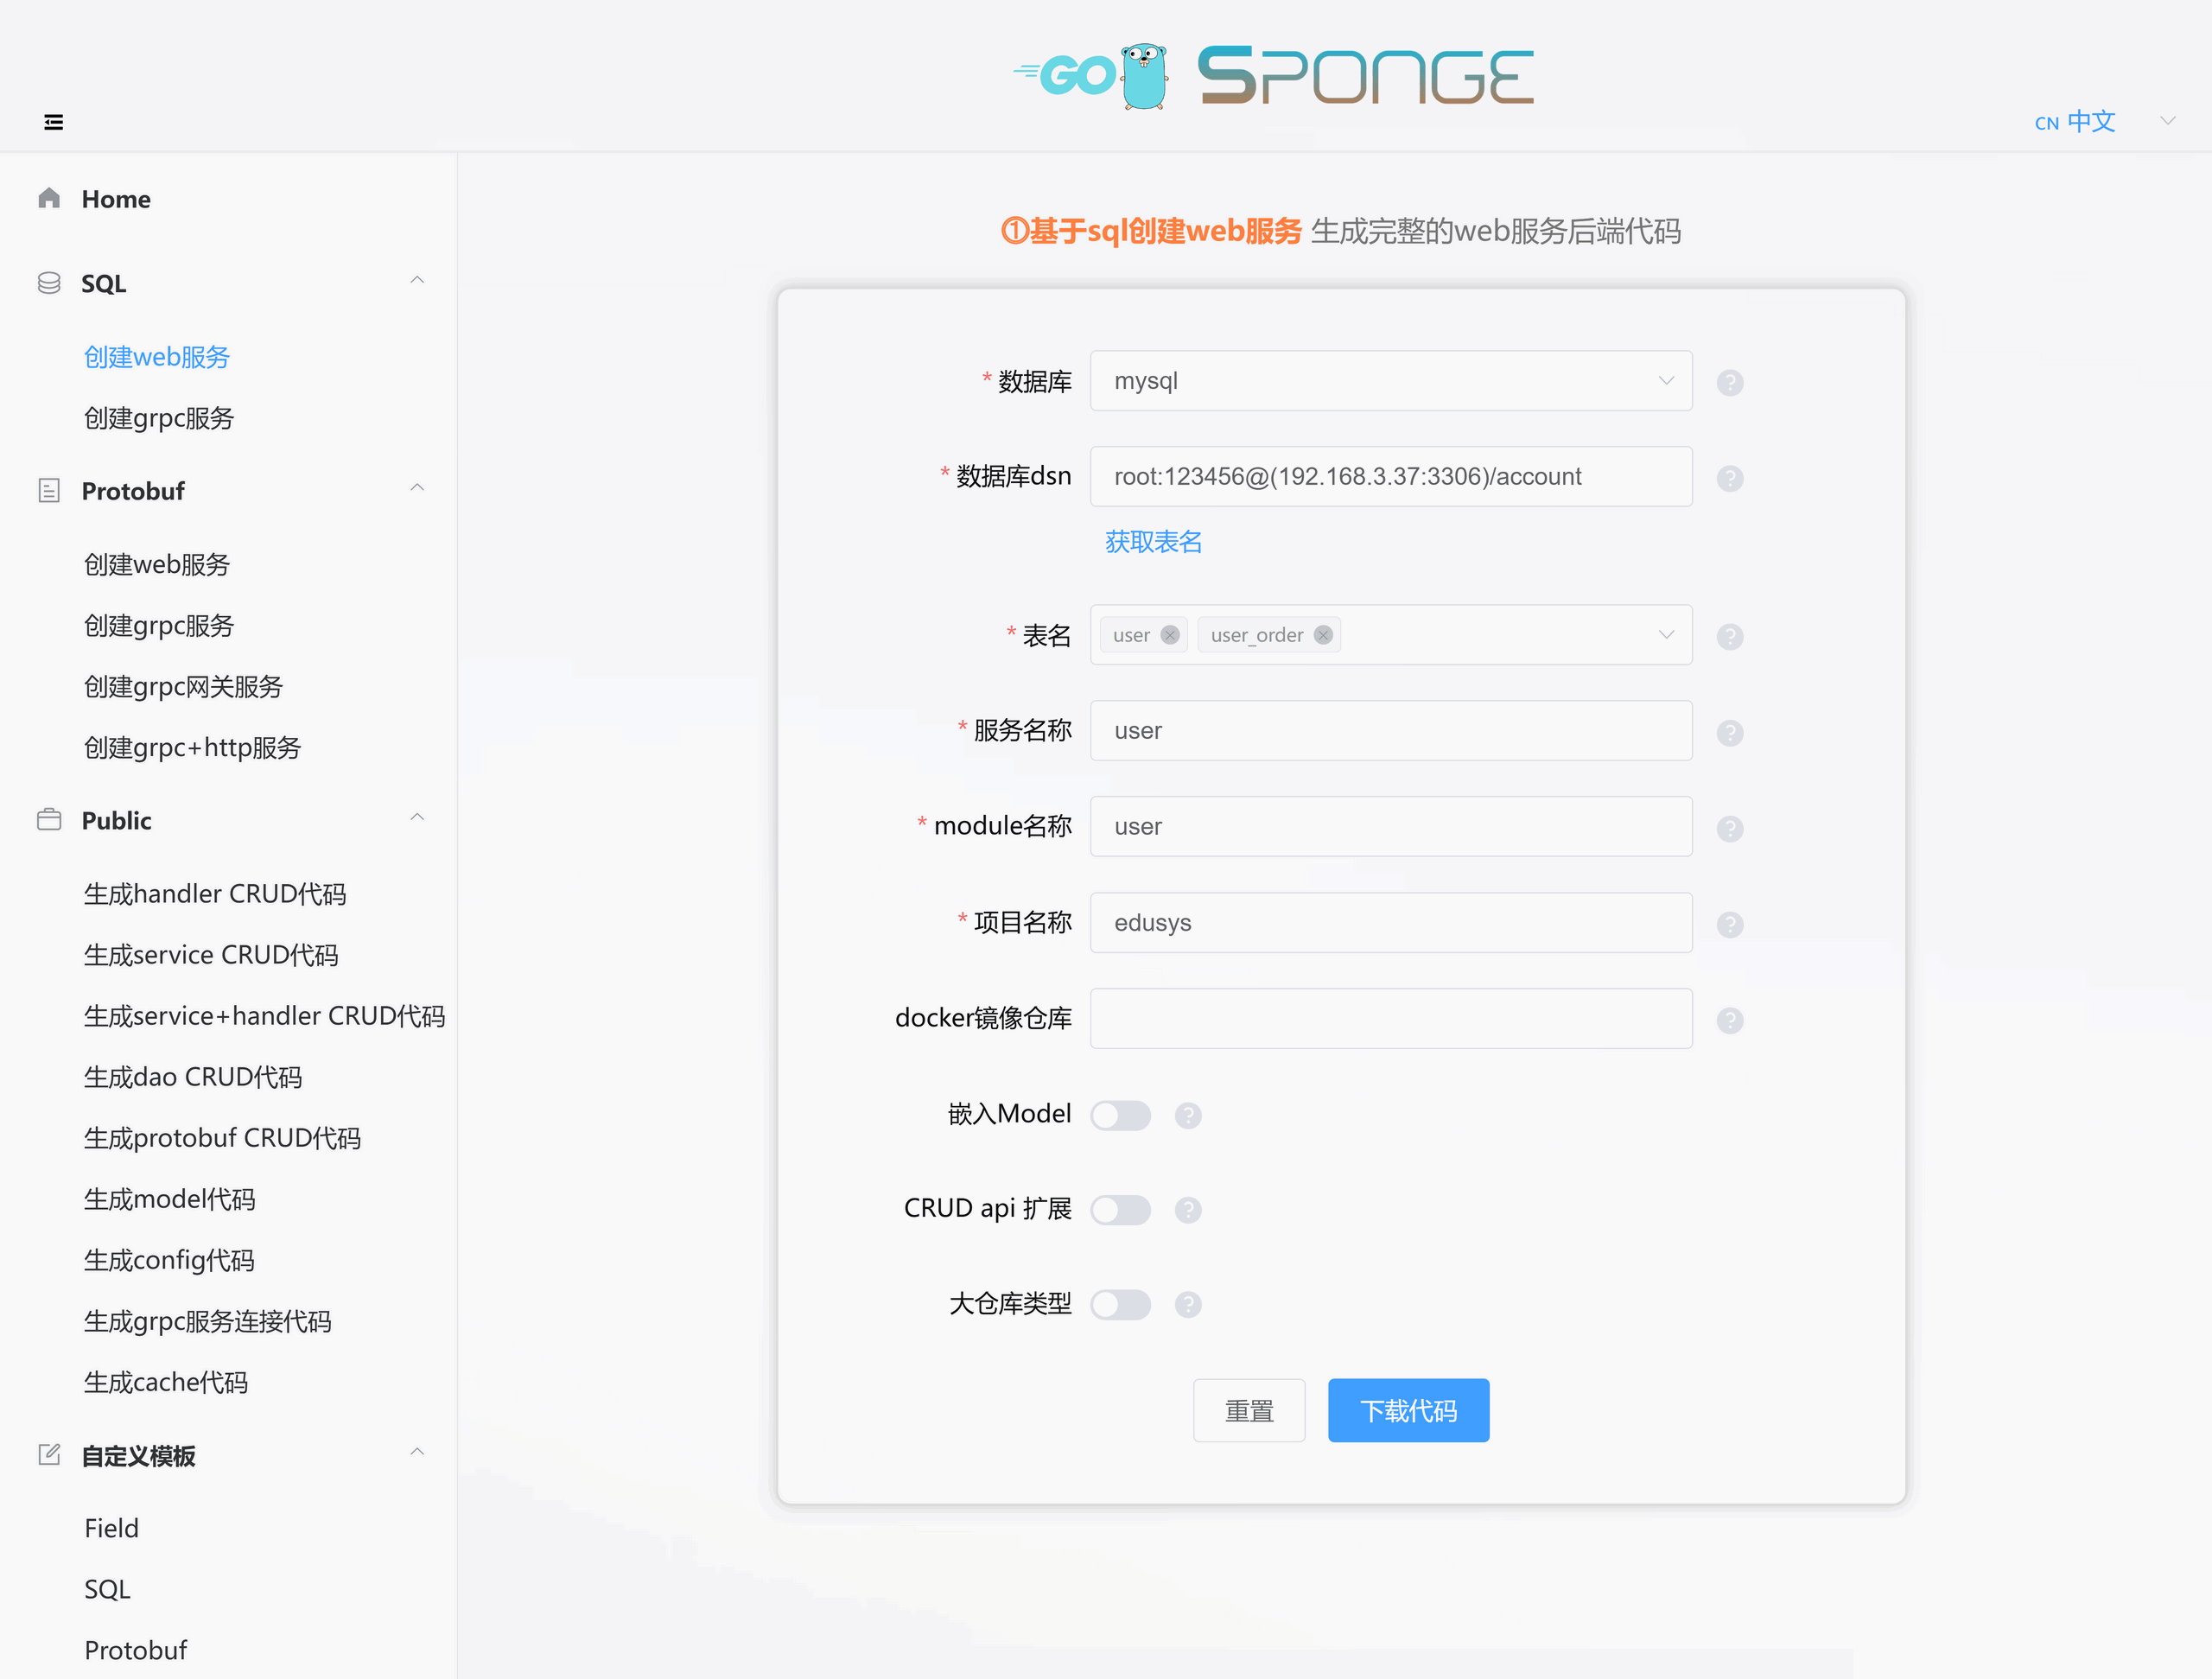The width and height of the screenshot is (2212, 1679).
Task: Open 生成handler CRUD代码 menu item
Action: pyautogui.click(x=215, y=893)
